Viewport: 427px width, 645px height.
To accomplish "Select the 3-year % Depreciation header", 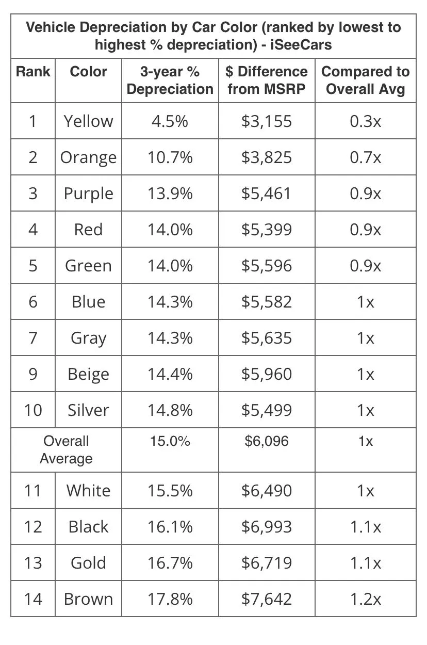I will pos(170,80).
